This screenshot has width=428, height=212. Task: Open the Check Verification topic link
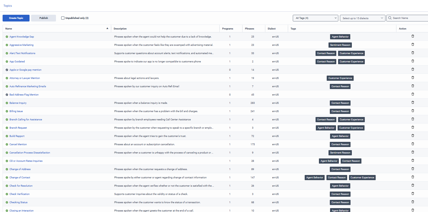[19, 194]
